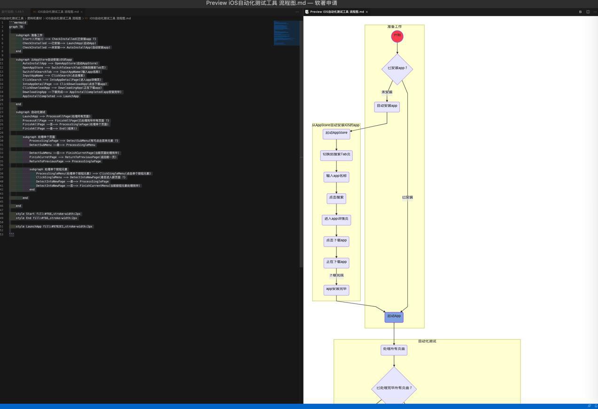Open more actions in the left editor group
The image size is (598, 409).
point(297,12)
